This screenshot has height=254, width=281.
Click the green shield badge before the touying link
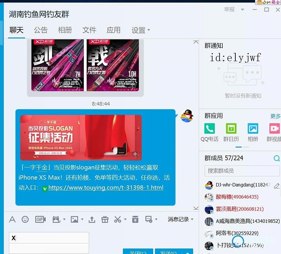(45, 188)
